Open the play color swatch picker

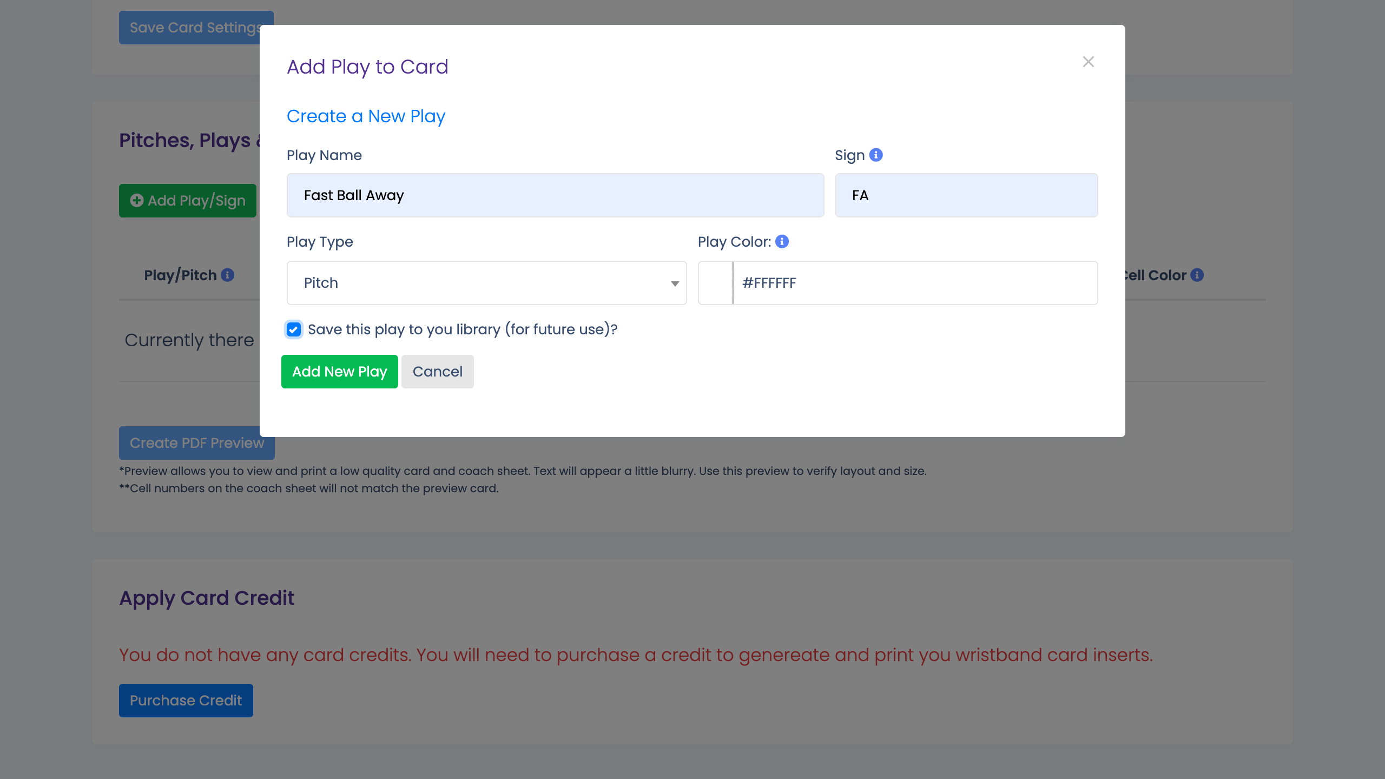point(715,283)
